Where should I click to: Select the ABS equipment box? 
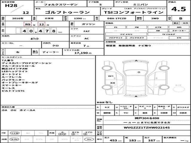click(179, 27)
